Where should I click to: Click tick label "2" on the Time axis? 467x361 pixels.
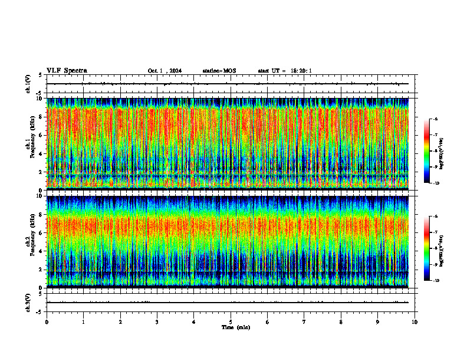click(x=120, y=322)
